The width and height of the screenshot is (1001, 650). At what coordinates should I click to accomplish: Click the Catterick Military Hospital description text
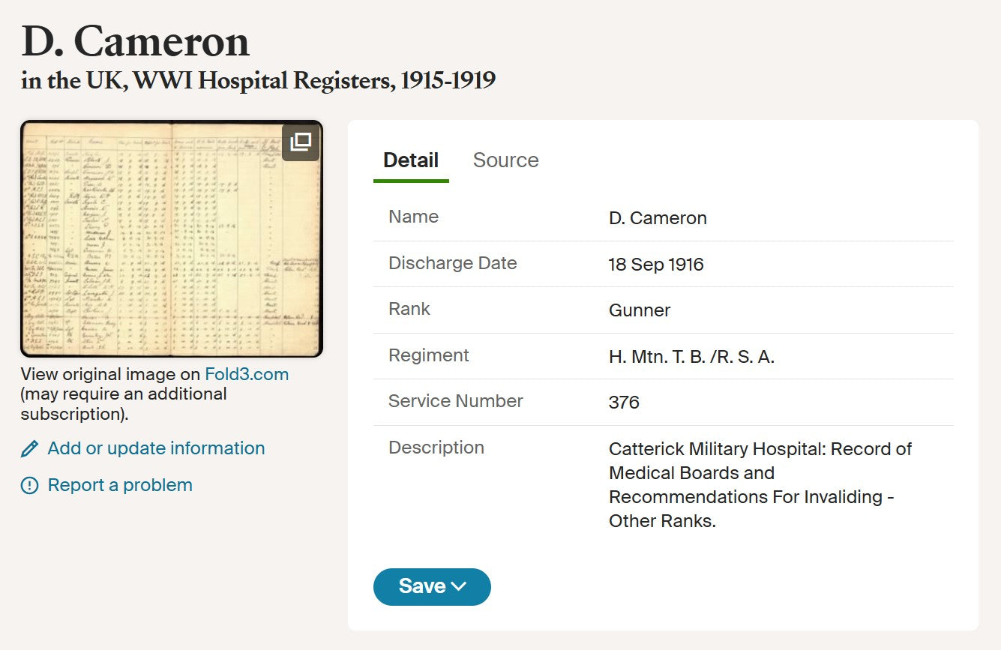760,485
